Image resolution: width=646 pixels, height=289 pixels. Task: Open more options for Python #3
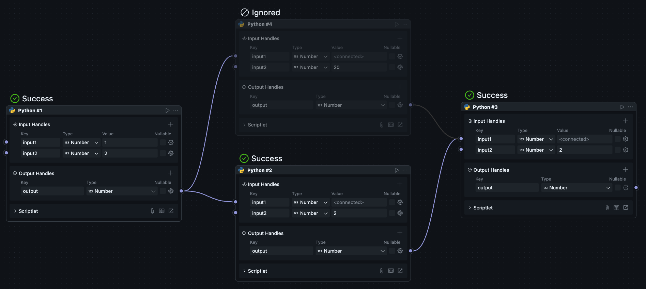630,107
